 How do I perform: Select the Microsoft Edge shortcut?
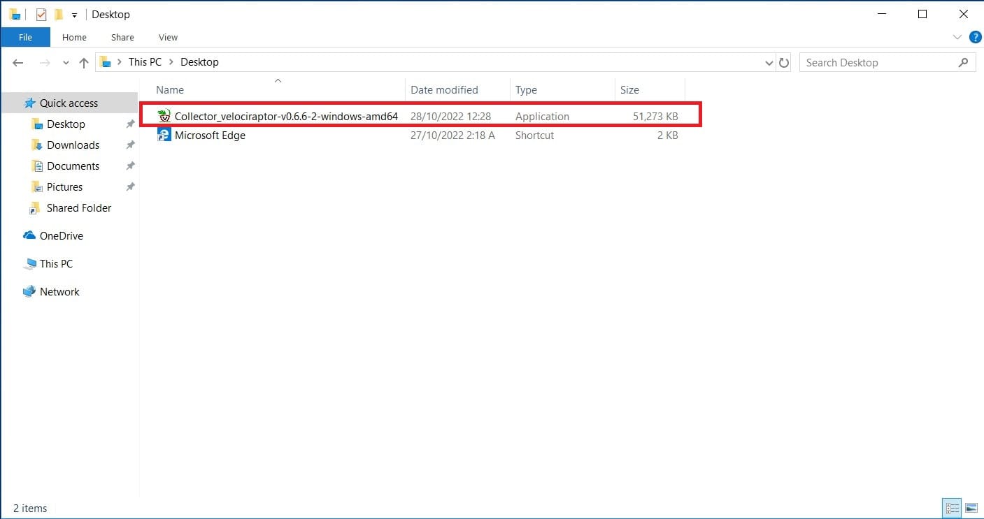[210, 136]
